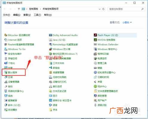The height and width of the screenshot is (119, 148).
Task: Open the 工具(T) menu
Action: pyautogui.click(x=37, y=15)
